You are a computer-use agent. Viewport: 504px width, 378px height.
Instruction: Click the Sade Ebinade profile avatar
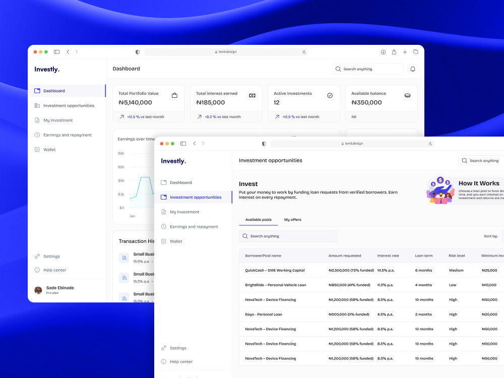point(38,290)
